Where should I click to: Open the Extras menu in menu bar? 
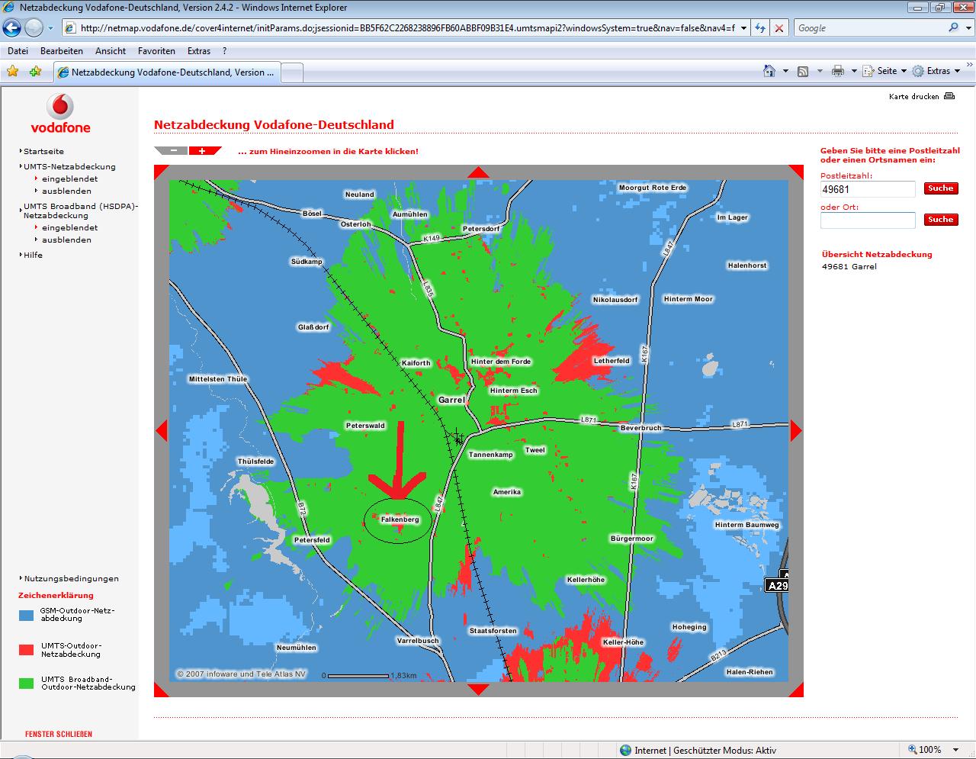click(199, 51)
